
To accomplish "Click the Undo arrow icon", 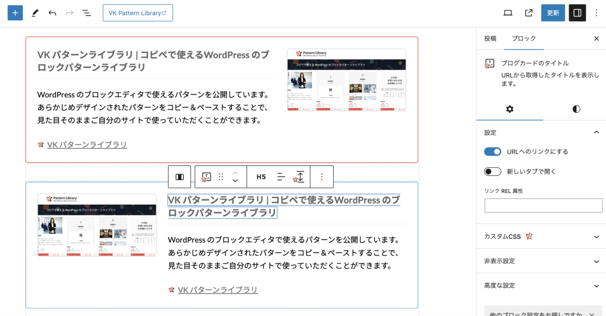I will coord(53,13).
